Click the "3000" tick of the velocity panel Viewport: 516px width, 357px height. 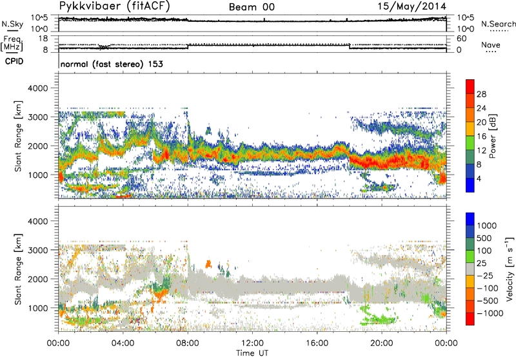click(38, 250)
